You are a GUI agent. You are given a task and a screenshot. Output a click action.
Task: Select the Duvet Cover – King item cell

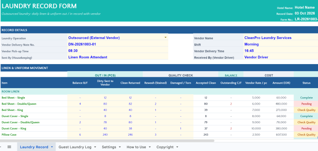(34, 129)
